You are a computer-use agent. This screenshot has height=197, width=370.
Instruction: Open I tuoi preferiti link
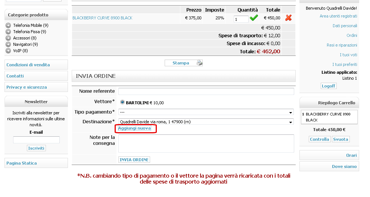[x=345, y=64]
